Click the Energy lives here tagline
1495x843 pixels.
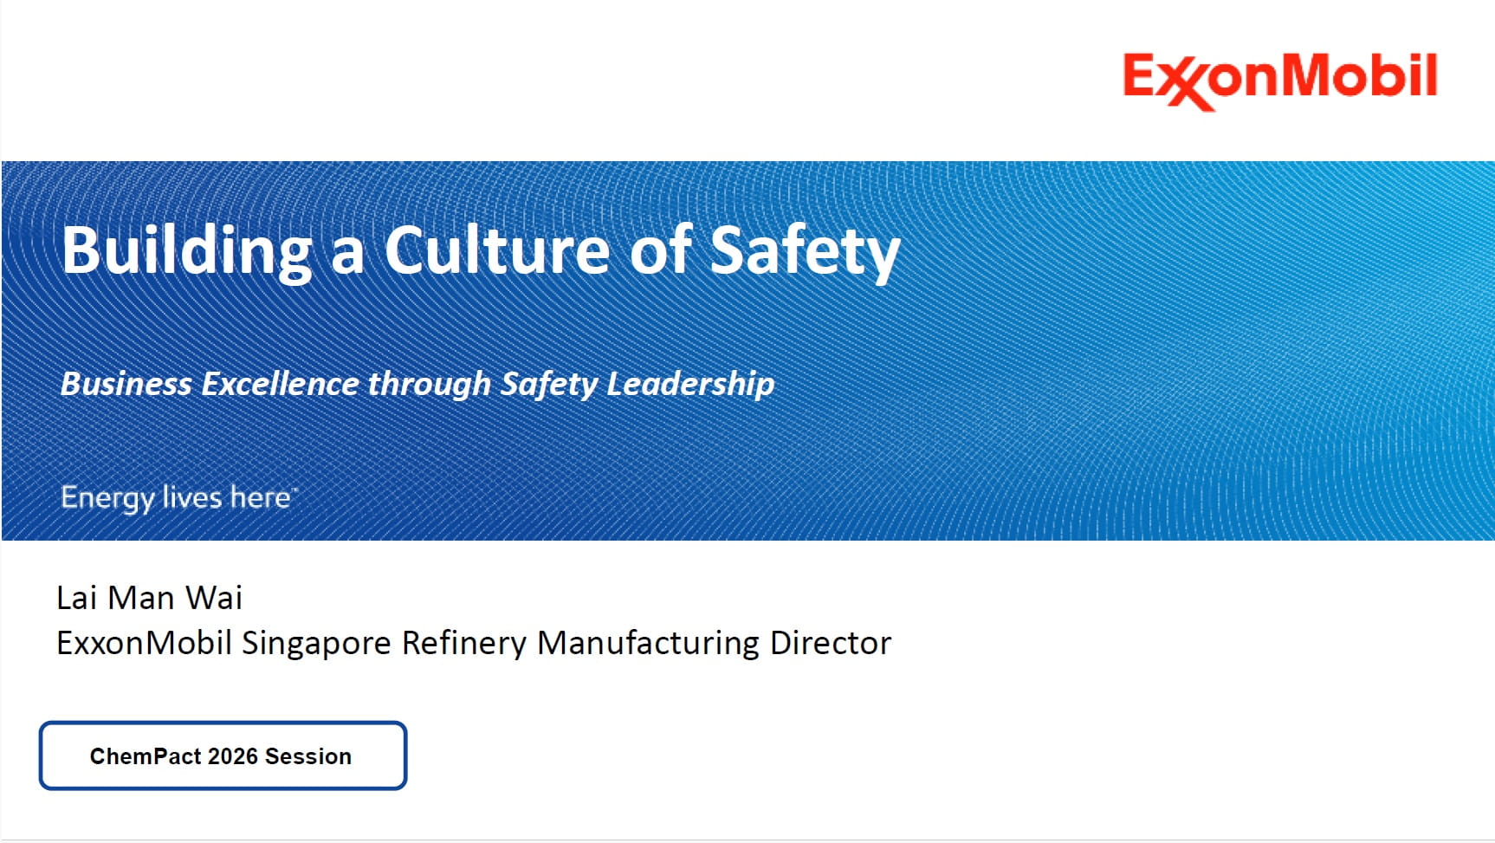pos(178,497)
